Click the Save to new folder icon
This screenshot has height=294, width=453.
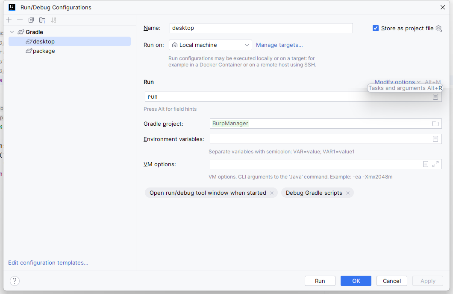[42, 20]
